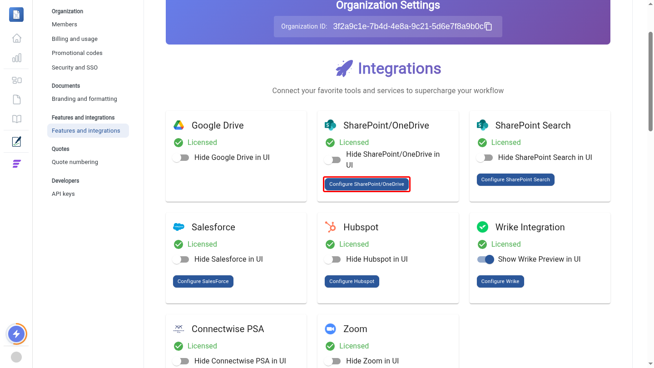654x368 pixels.
Task: Click the app logo at the top left
Action: [16, 15]
